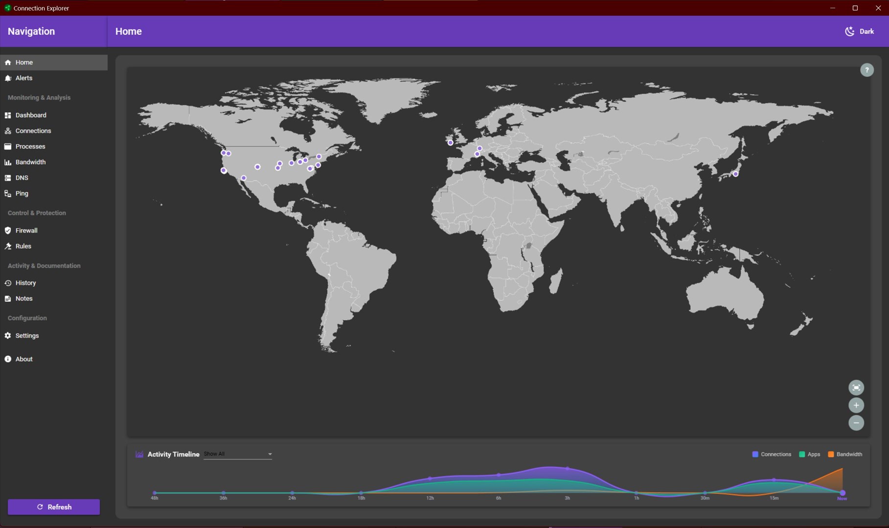
Task: Select the 3h point on activity timeline
Action: [x=568, y=469]
